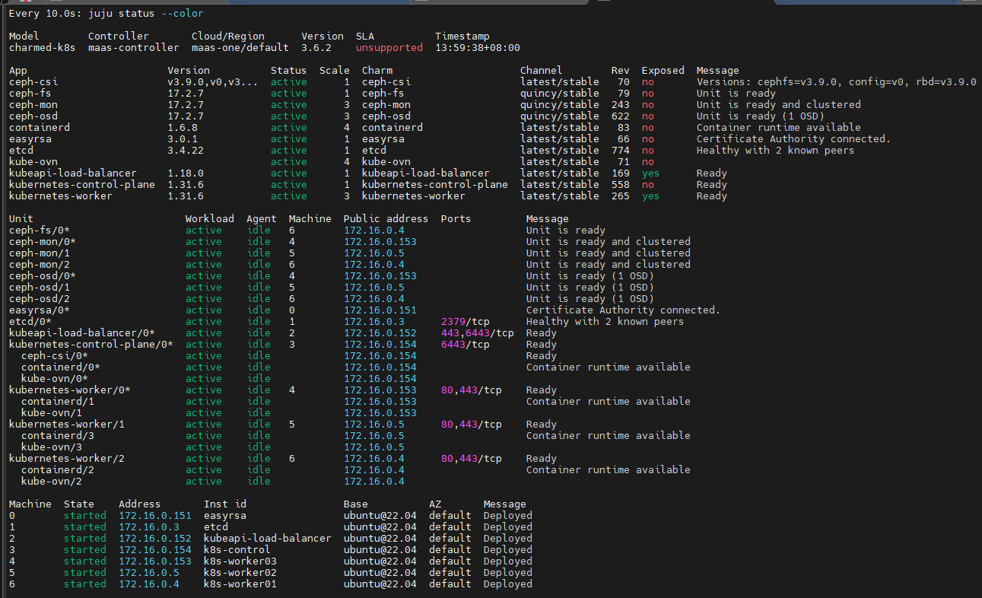Click the 'Workload' column header
Screen dimensions: 982x598
point(209,219)
